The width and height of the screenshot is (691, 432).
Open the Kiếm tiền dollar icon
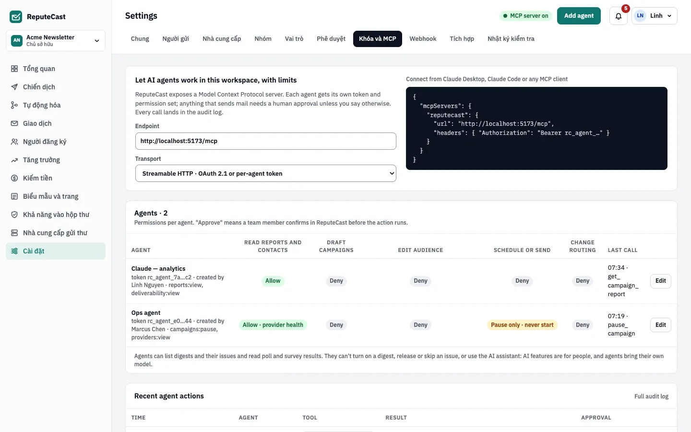(x=14, y=178)
